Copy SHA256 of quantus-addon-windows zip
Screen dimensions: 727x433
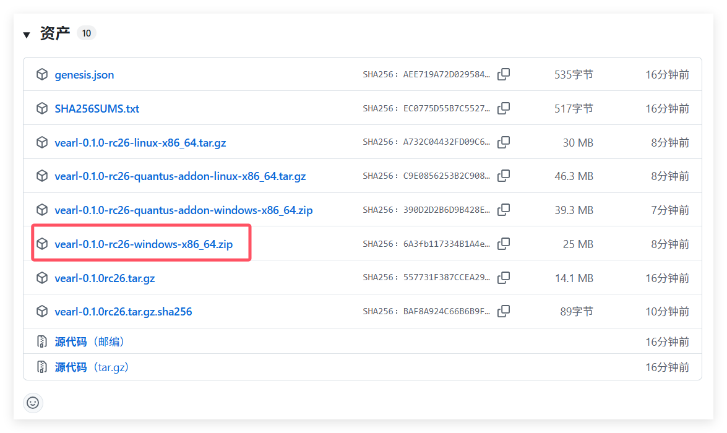click(504, 210)
